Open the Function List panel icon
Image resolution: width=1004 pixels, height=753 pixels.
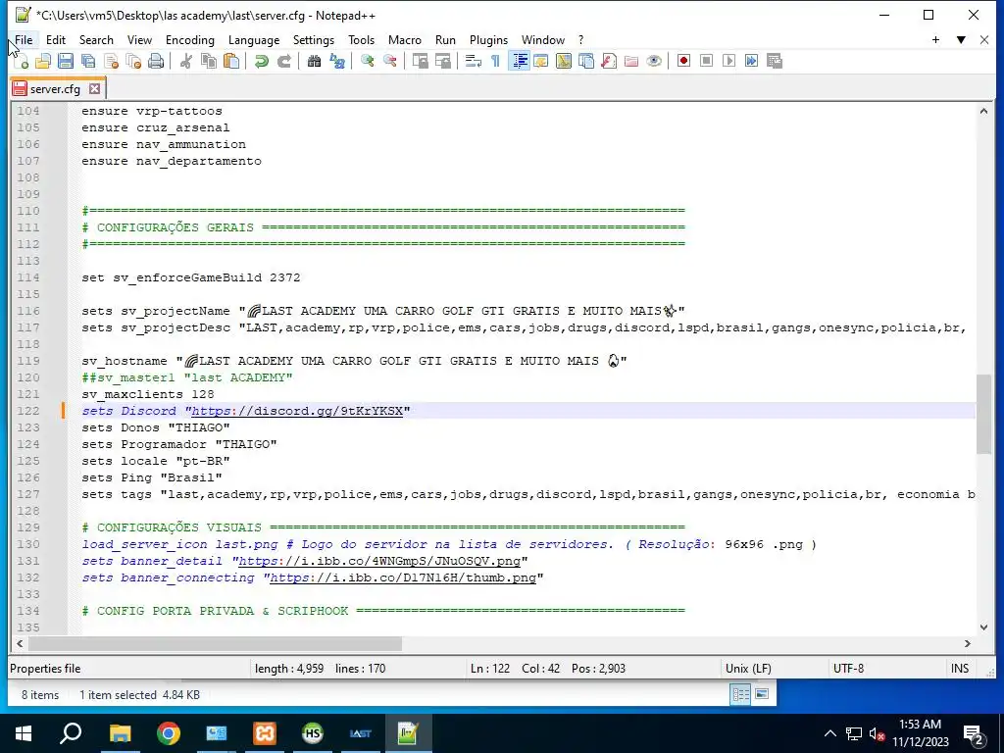pos(609,61)
